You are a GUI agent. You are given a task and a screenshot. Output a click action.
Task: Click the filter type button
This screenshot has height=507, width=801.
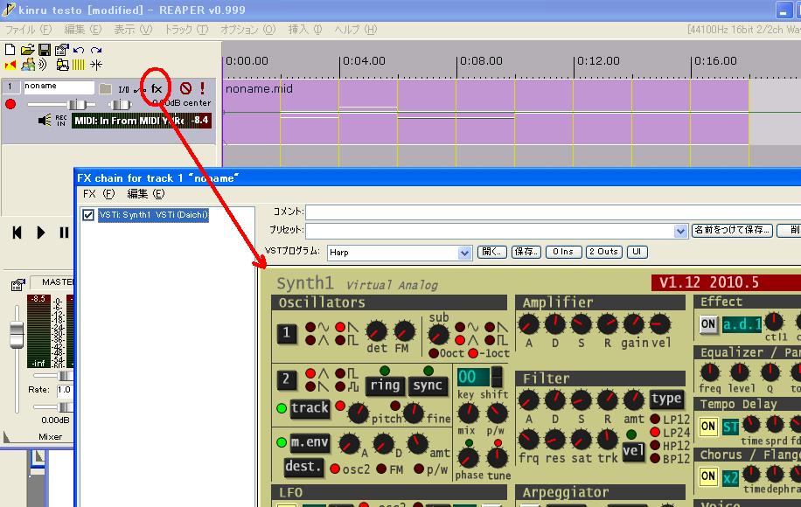pyautogui.click(x=666, y=399)
